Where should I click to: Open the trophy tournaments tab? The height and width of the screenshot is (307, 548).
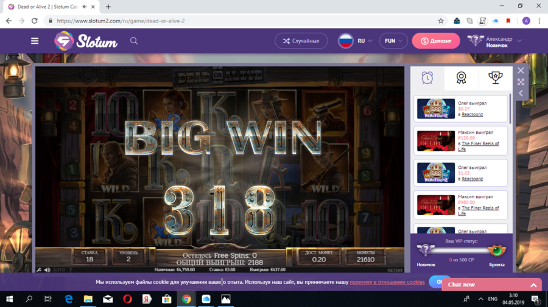(x=495, y=77)
